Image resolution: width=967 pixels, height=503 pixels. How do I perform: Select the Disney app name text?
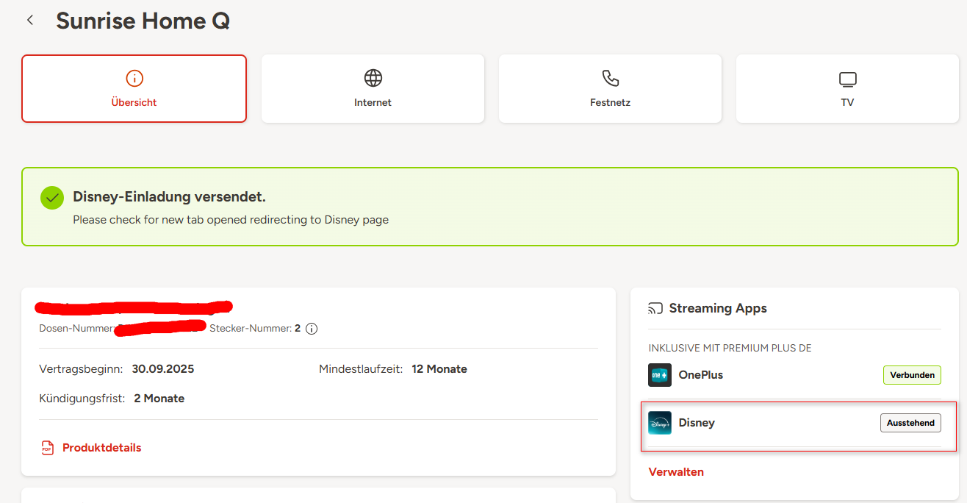(697, 423)
